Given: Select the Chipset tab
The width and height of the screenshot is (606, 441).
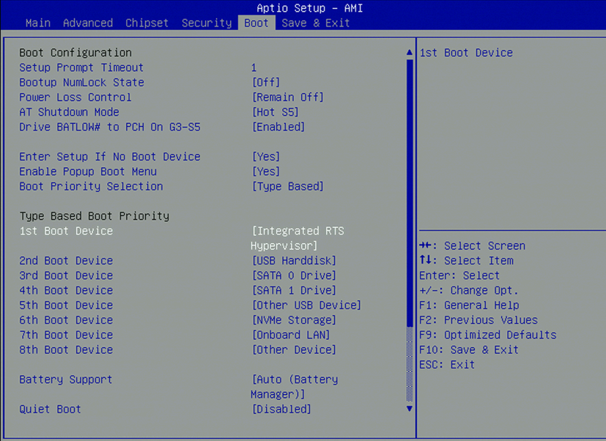Looking at the screenshot, I should (147, 23).
